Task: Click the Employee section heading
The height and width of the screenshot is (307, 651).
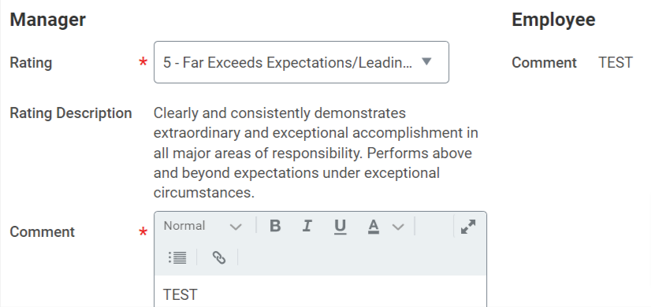Action: tap(553, 20)
